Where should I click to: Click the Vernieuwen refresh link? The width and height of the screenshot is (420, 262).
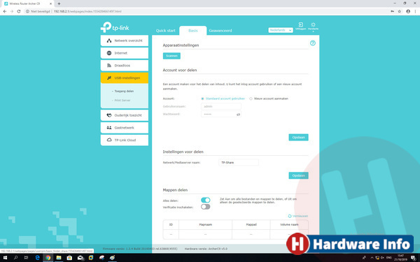(x=298, y=216)
